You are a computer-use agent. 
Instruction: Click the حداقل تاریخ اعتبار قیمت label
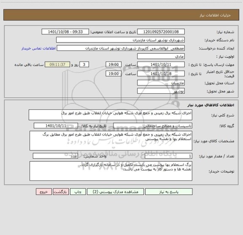(220, 74)
